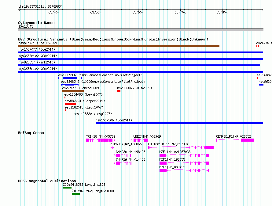This screenshot has height=206, width=272.
Task: Select the nsv1057206 (Coe2014) blue bar
Action: coord(179,123)
